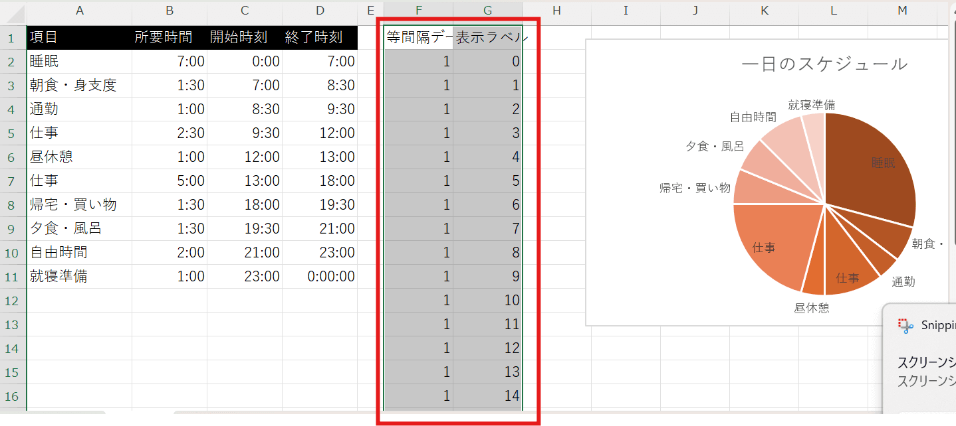The width and height of the screenshot is (956, 426).
Task: Click the Snipping Tool scissors icon
Action: (902, 325)
